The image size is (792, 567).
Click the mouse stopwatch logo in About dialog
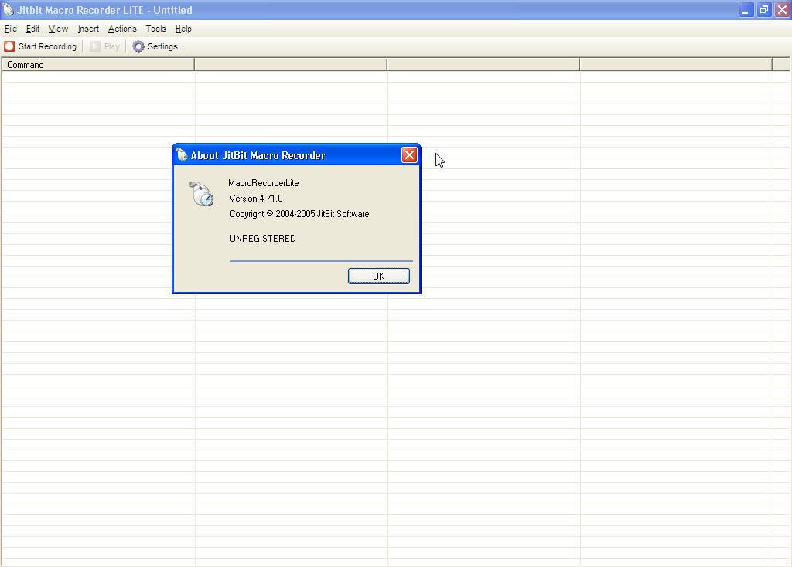coord(201,194)
